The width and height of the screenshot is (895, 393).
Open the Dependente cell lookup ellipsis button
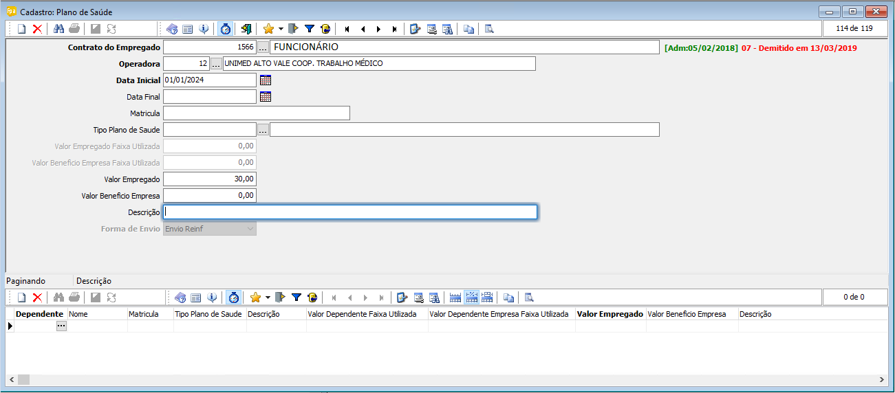61,326
